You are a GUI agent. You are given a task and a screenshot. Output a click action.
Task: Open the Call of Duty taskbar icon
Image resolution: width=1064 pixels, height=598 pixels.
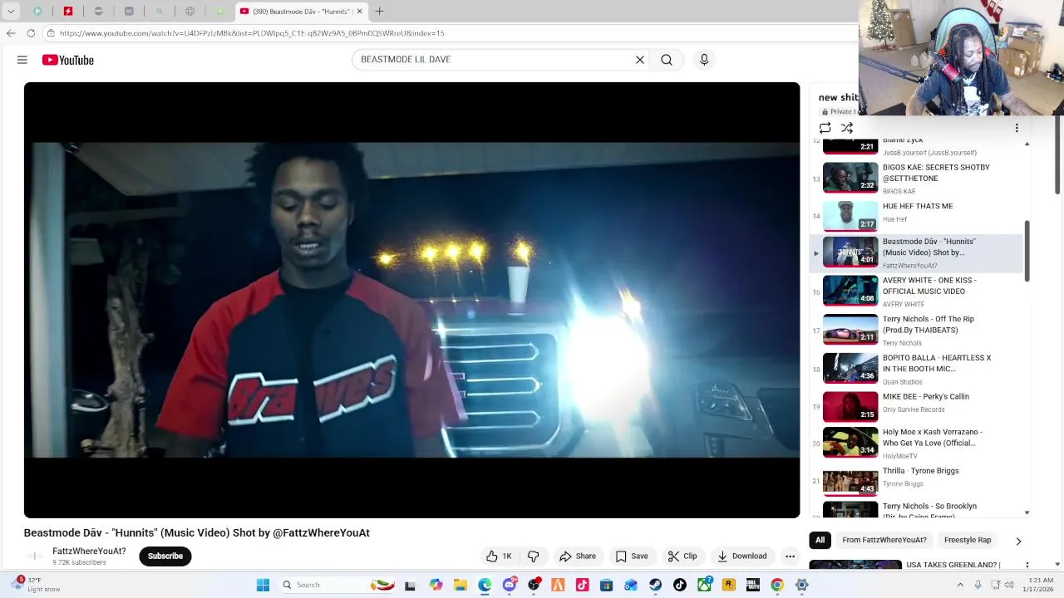[753, 585]
